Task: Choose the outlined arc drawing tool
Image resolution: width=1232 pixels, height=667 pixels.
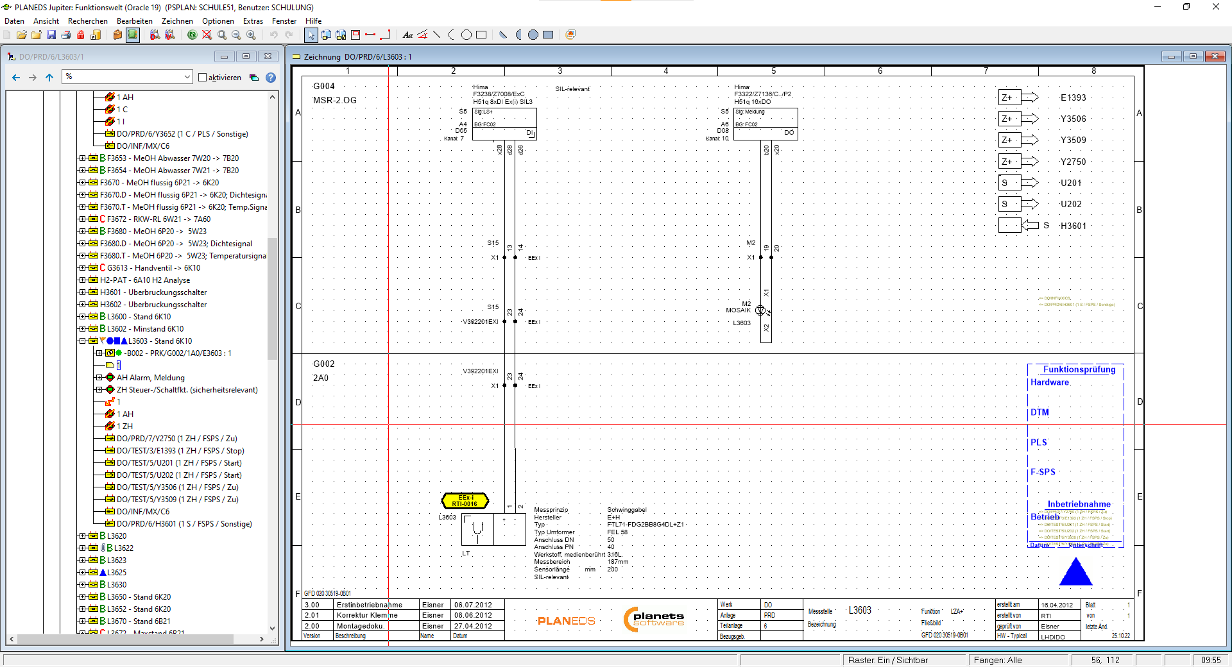Action: pyautogui.click(x=452, y=35)
